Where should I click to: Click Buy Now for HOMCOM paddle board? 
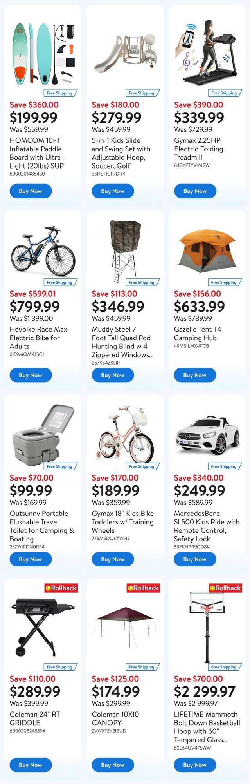click(x=31, y=191)
